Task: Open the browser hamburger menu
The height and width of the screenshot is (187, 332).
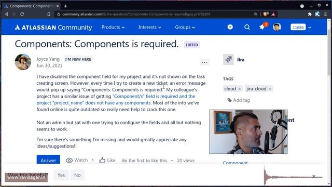Action: coord(325,14)
